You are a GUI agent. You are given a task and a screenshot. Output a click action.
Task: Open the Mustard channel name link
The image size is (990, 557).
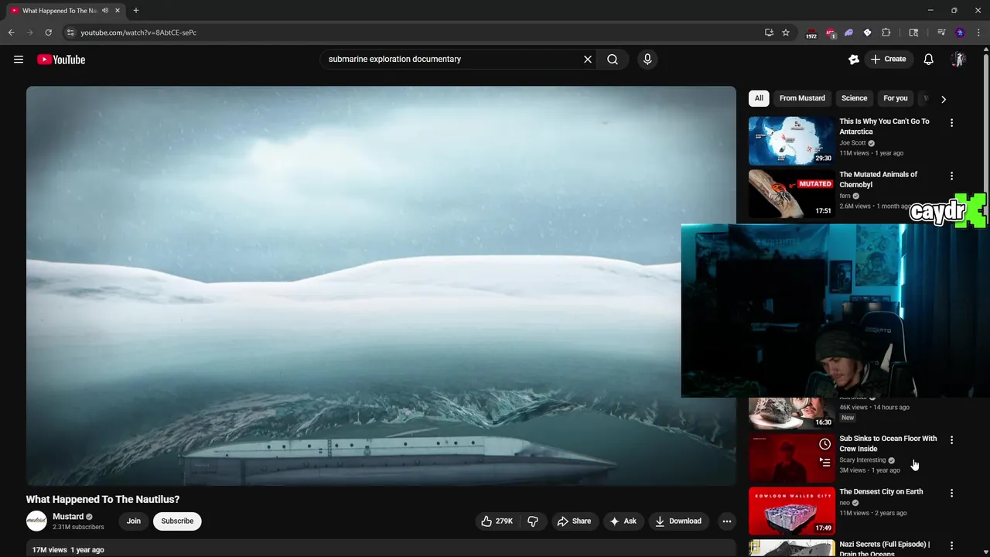pos(68,517)
